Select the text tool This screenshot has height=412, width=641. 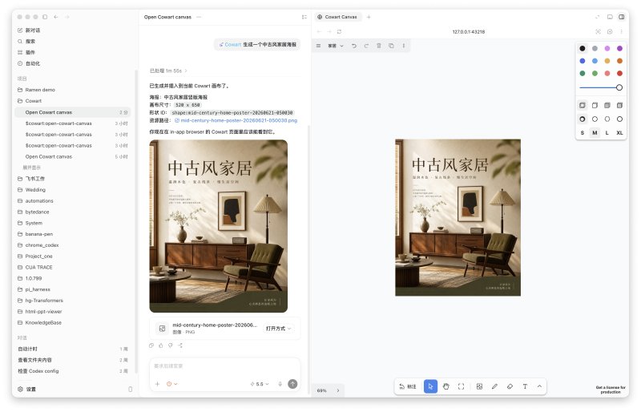[x=525, y=386]
